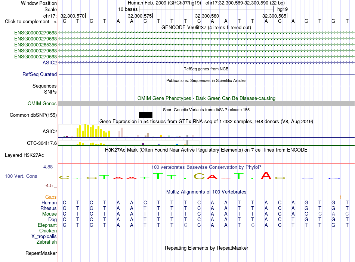The image size is (355, 262).
Task: Select the Human alignment row label
Action: point(49,202)
